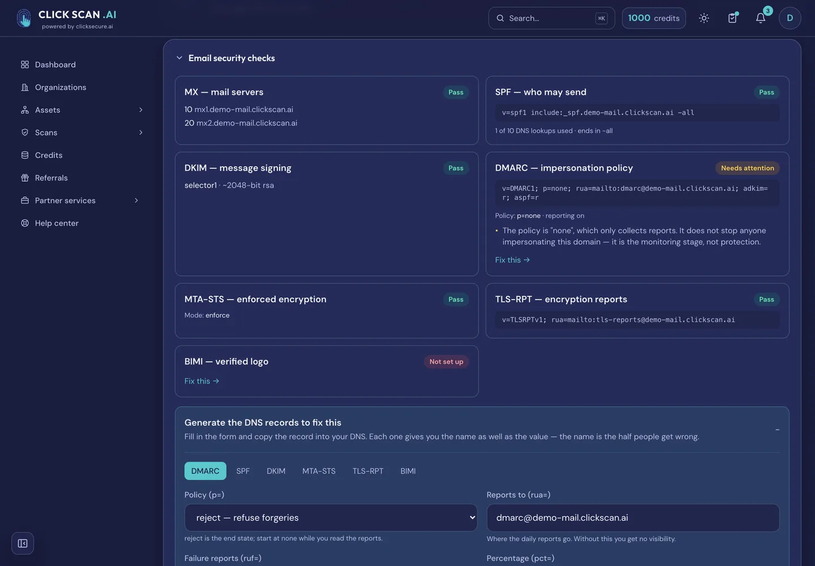Screen dimensions: 815x566
Task: Open Organizations in sidebar
Action: tap(61, 87)
